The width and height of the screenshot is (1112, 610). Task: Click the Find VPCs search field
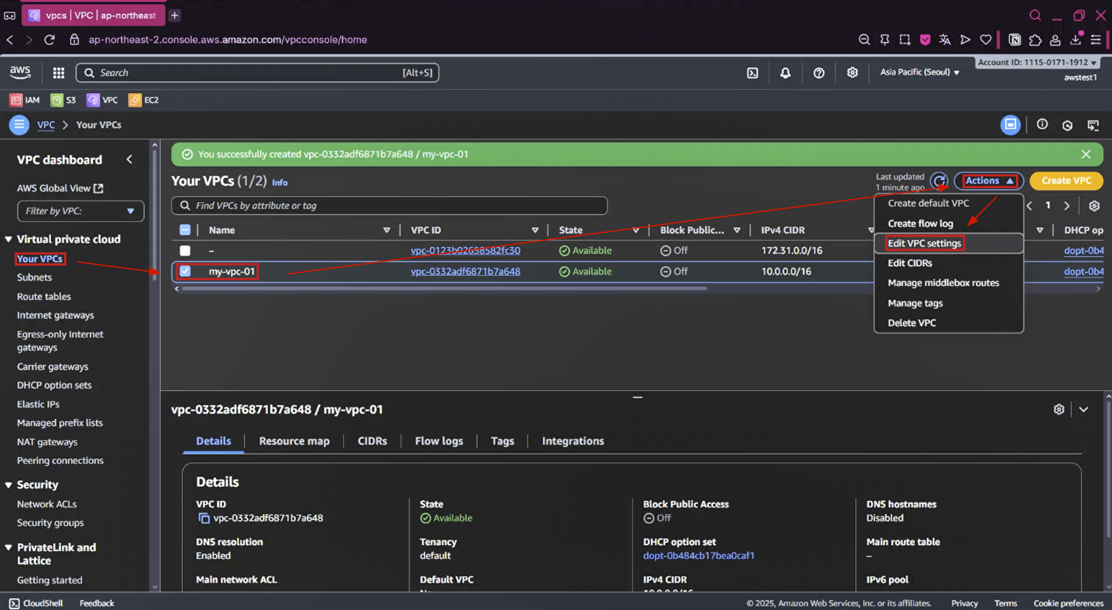point(389,206)
